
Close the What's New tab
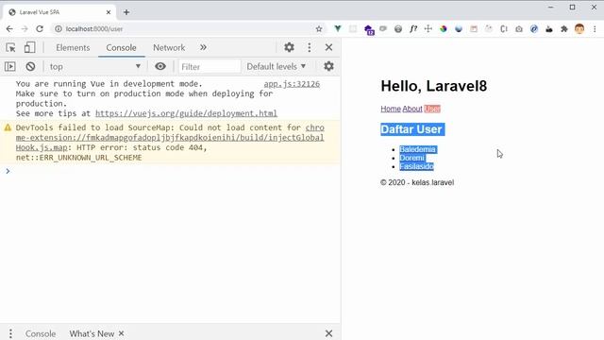[x=121, y=333]
